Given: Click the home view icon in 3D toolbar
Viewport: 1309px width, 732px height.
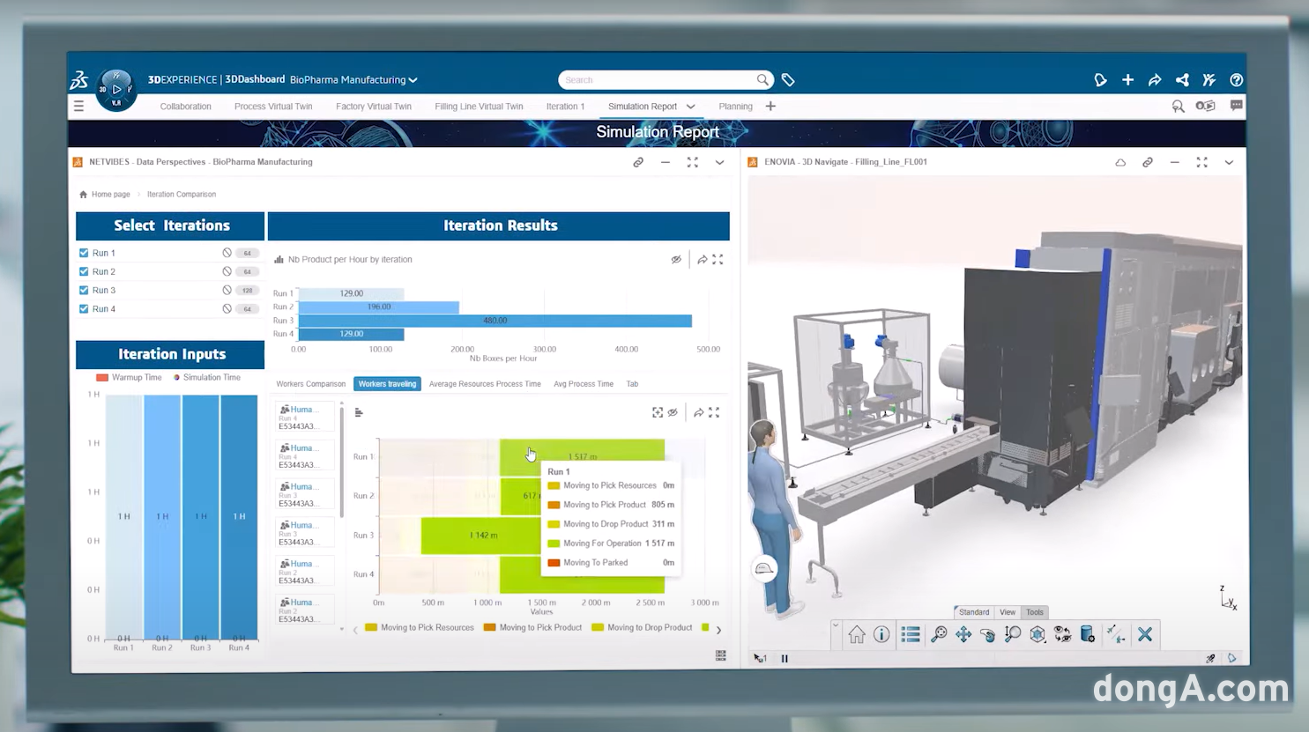Looking at the screenshot, I should (856, 634).
